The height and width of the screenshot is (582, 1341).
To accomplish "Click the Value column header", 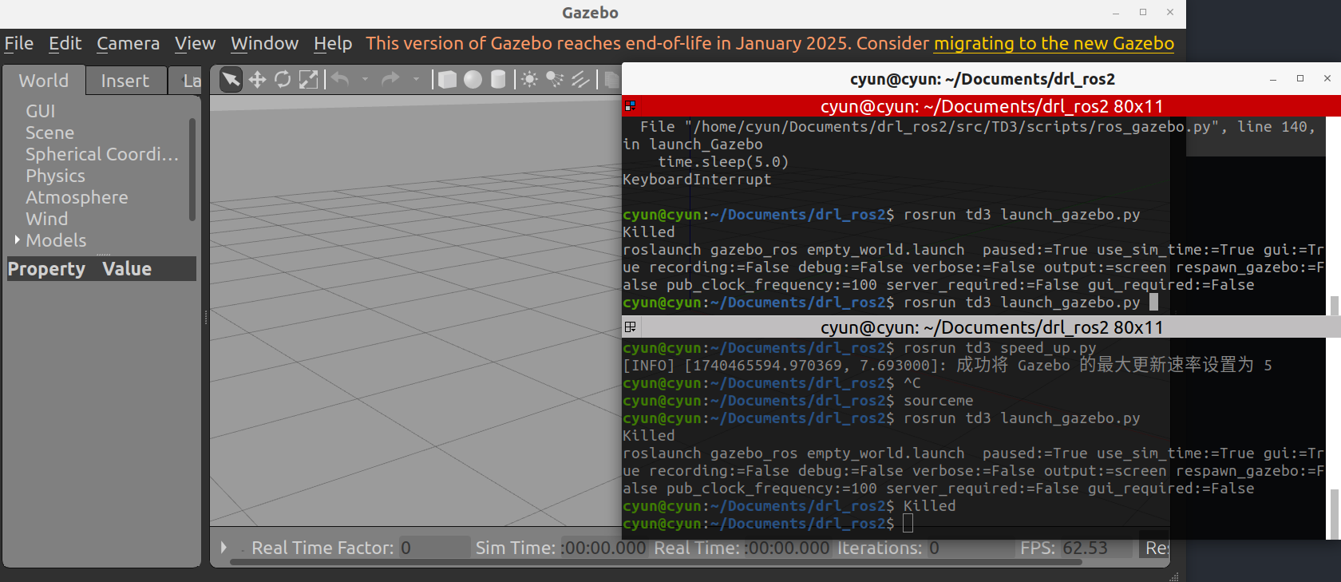I will click(x=126, y=269).
